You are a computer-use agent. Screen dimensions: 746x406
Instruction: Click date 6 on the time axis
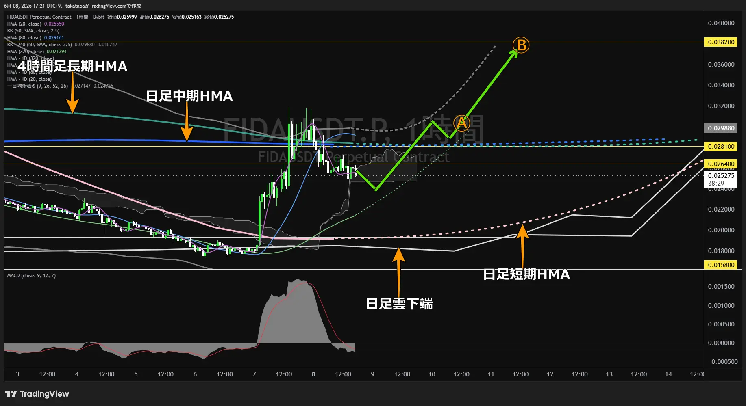click(x=195, y=374)
